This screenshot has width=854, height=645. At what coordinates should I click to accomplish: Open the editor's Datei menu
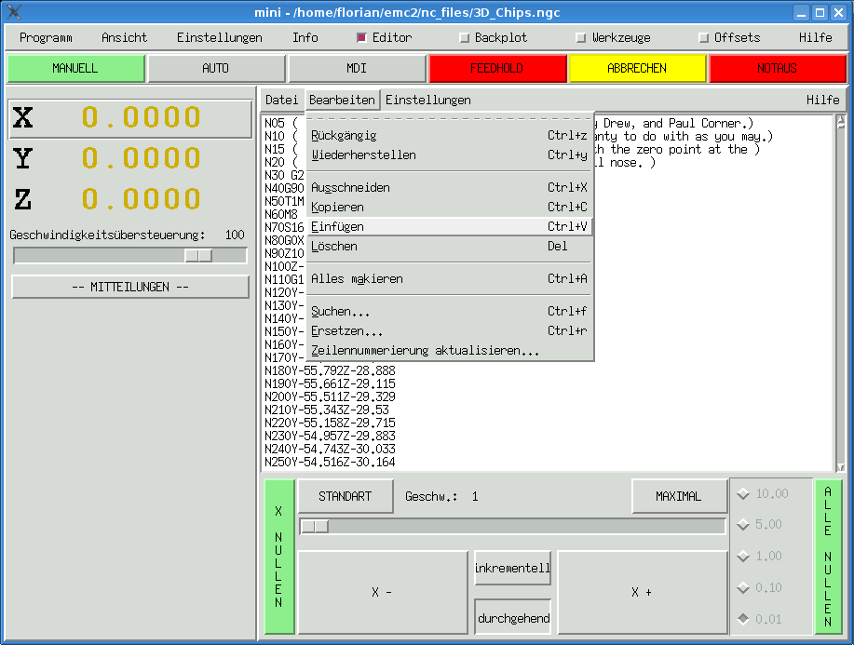tap(281, 100)
